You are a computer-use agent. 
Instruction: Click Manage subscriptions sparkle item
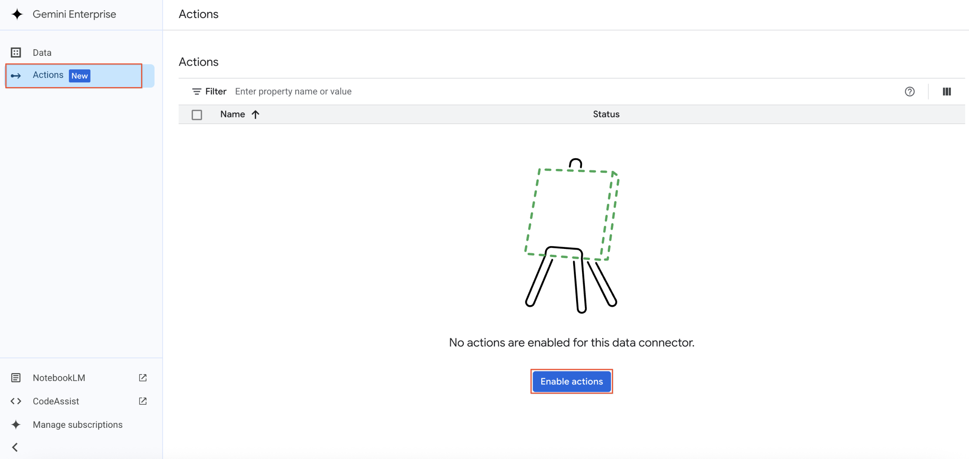pyautogui.click(x=78, y=425)
